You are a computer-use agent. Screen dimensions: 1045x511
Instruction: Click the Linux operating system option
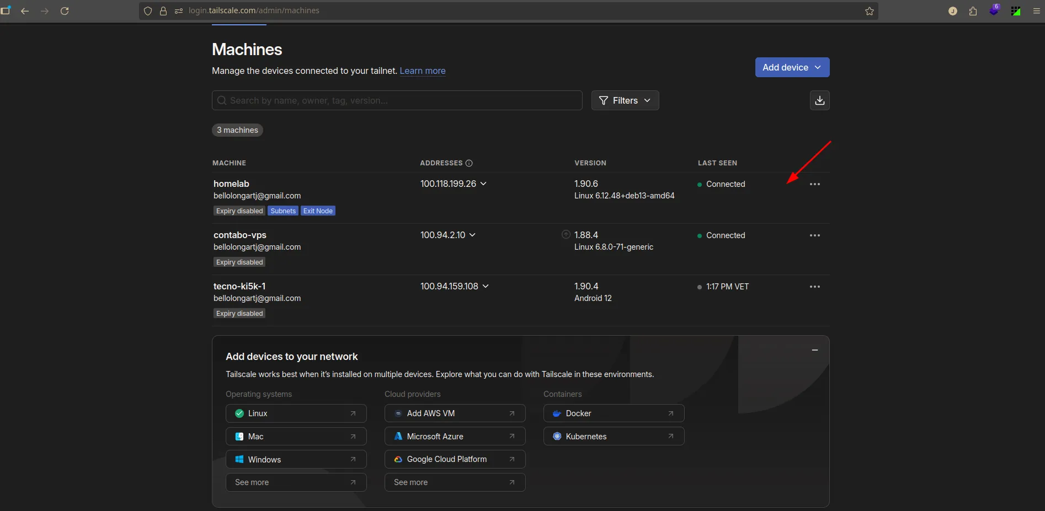[x=296, y=413]
